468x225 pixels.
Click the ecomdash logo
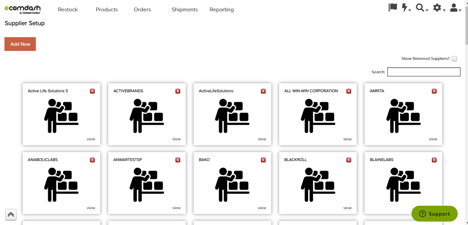[x=23, y=9]
